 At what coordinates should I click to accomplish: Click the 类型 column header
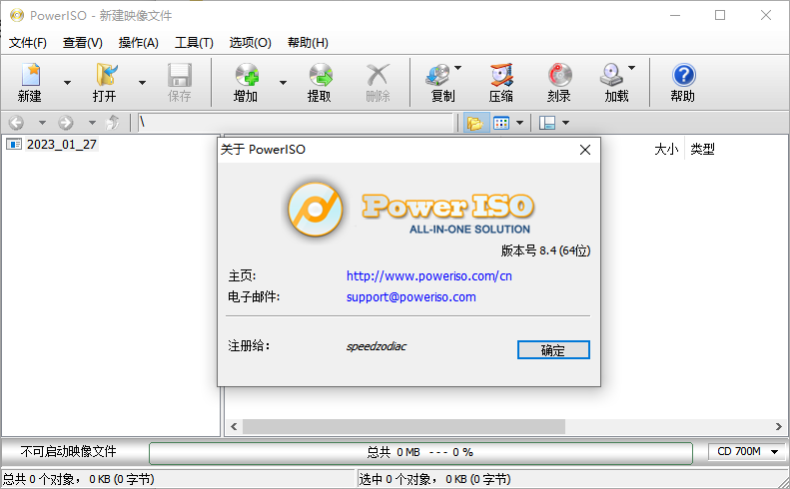[702, 149]
